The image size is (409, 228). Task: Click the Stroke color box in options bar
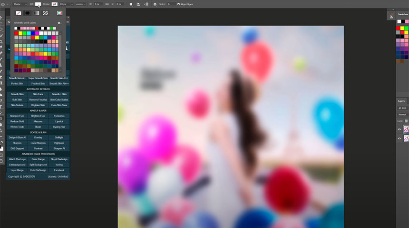(x=55, y=4)
